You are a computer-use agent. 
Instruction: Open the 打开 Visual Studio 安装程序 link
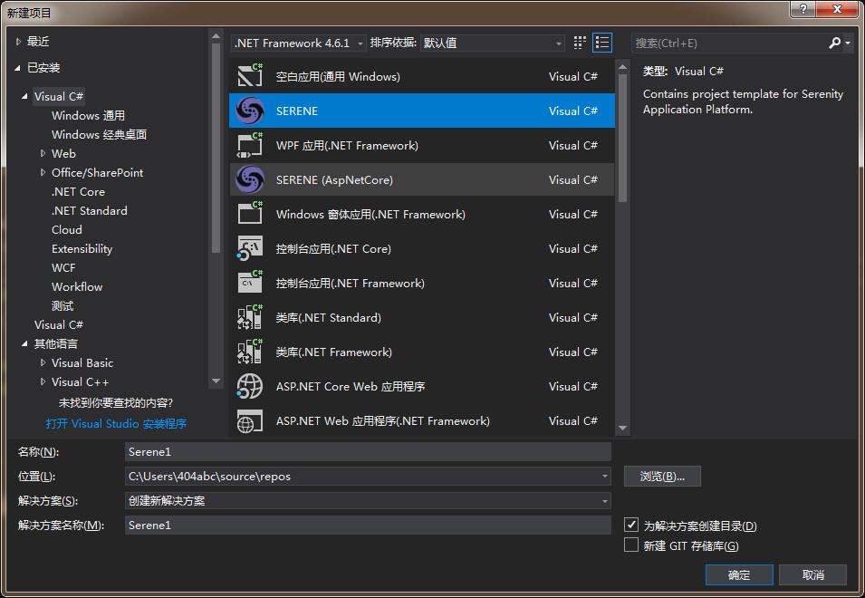click(x=117, y=424)
